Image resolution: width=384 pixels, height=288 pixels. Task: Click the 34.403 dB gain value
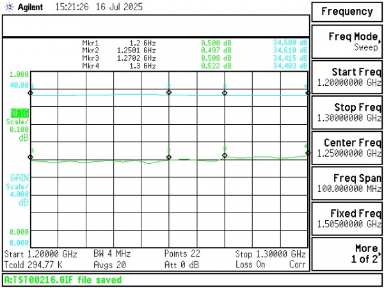point(290,66)
